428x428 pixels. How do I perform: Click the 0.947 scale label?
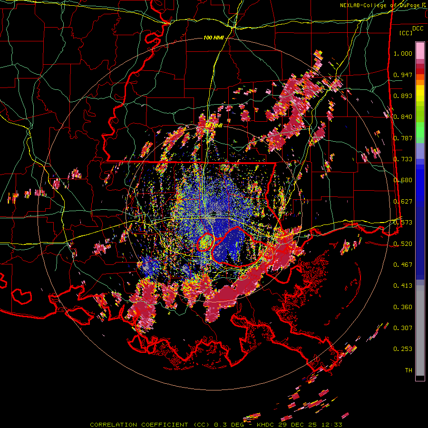403,75
